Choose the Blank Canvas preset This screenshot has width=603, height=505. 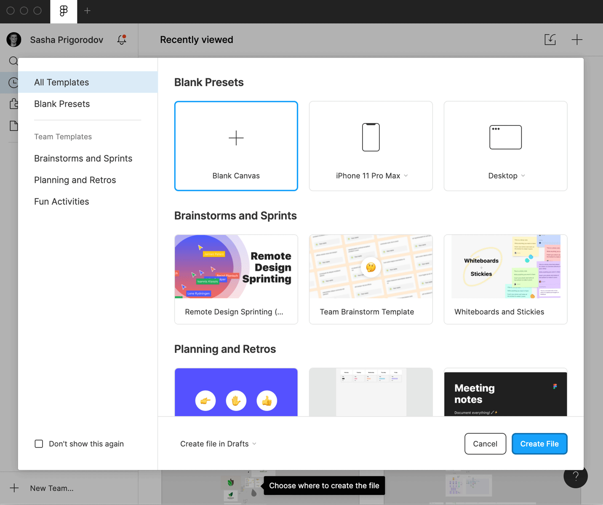pyautogui.click(x=236, y=146)
